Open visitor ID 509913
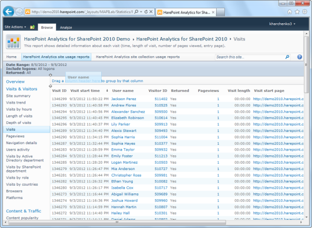 pos(161,124)
